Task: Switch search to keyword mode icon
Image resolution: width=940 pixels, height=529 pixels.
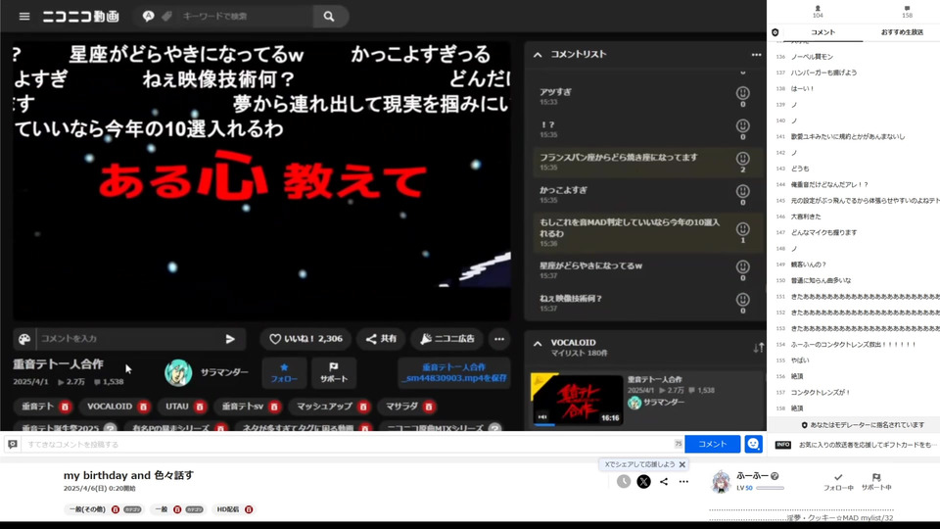Action: click(148, 17)
